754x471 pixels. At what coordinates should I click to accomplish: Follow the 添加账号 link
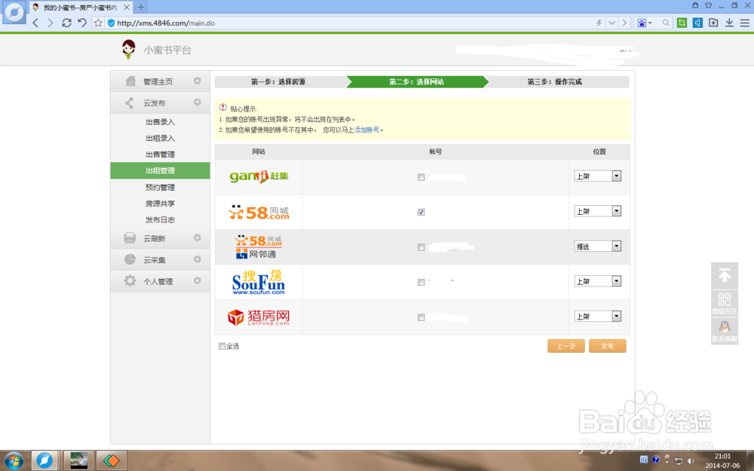pyautogui.click(x=366, y=130)
